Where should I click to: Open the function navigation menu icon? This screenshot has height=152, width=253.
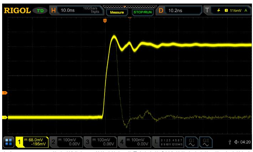[x=8, y=142]
